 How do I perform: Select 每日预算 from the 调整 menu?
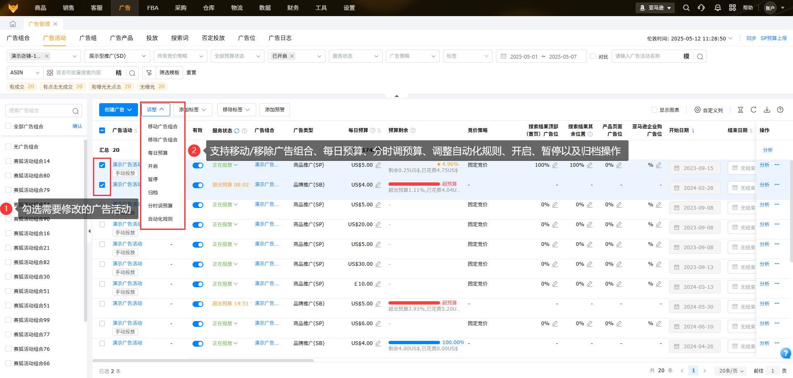(x=158, y=153)
